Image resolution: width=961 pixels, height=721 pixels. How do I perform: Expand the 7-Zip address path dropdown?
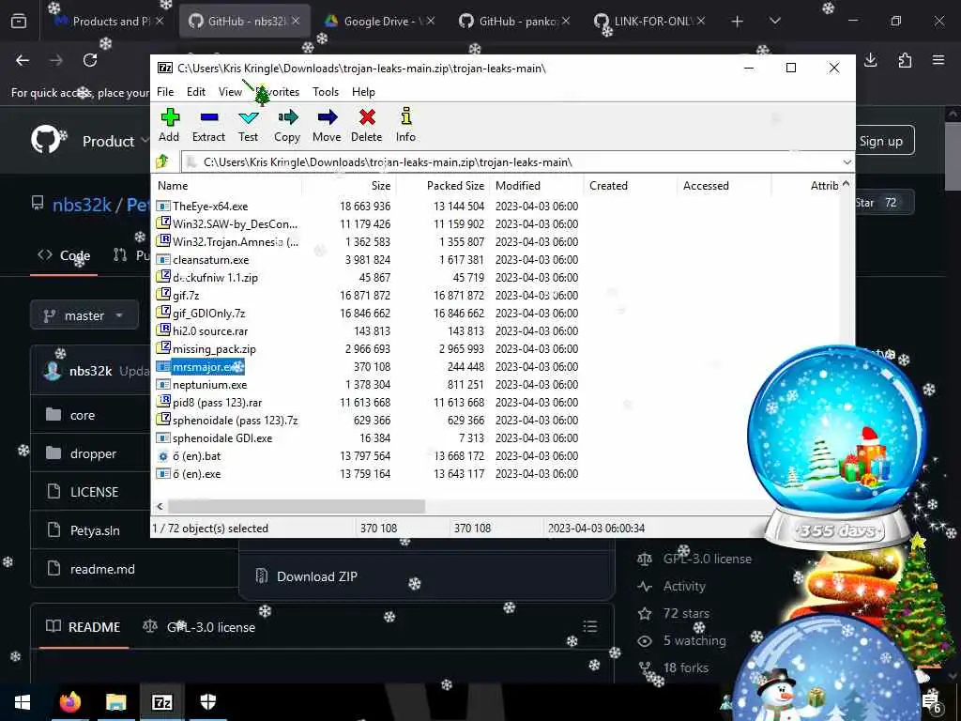pyautogui.click(x=847, y=162)
